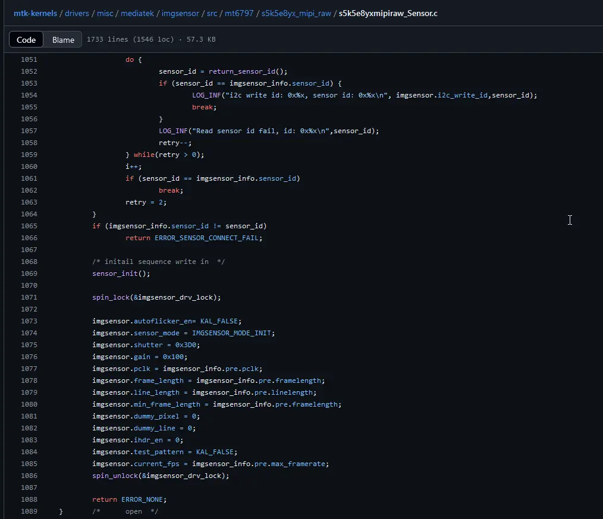The height and width of the screenshot is (519, 603).
Task: Click "Read sensor id fail" log string
Action: [x=260, y=131]
